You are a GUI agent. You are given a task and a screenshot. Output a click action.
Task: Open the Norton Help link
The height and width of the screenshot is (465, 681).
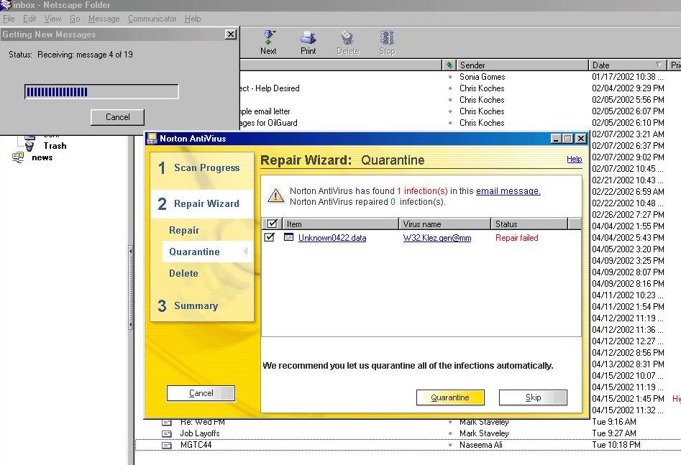pyautogui.click(x=574, y=160)
